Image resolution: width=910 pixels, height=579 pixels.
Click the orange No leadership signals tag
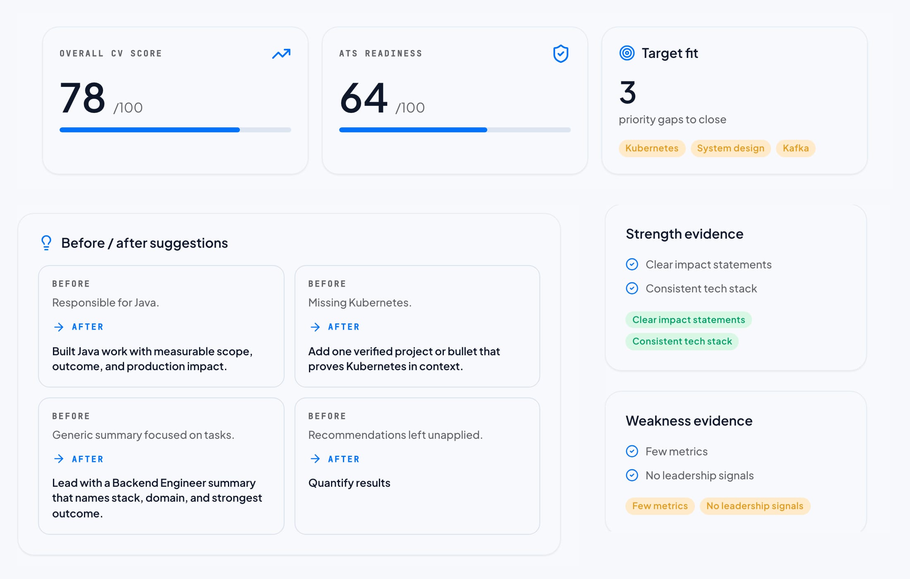pyautogui.click(x=755, y=506)
